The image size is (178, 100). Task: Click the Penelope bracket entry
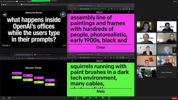point(28,80)
